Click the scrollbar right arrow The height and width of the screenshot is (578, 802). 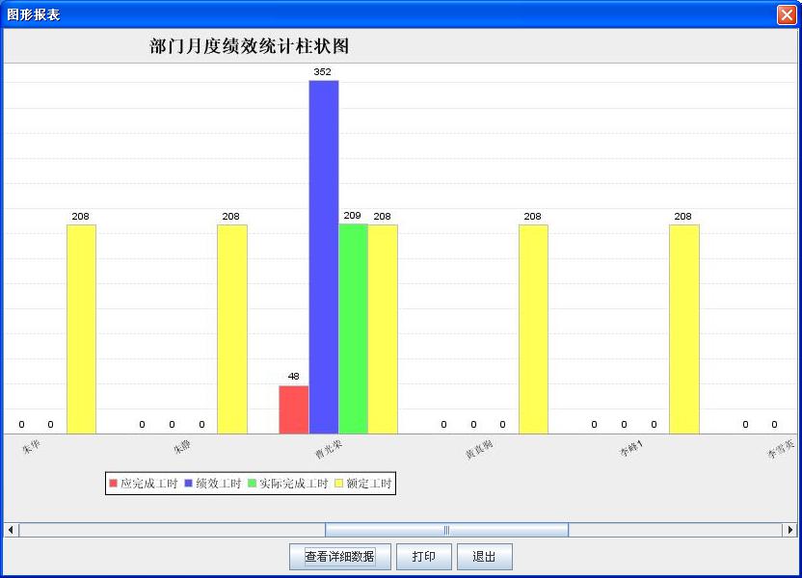792,529
